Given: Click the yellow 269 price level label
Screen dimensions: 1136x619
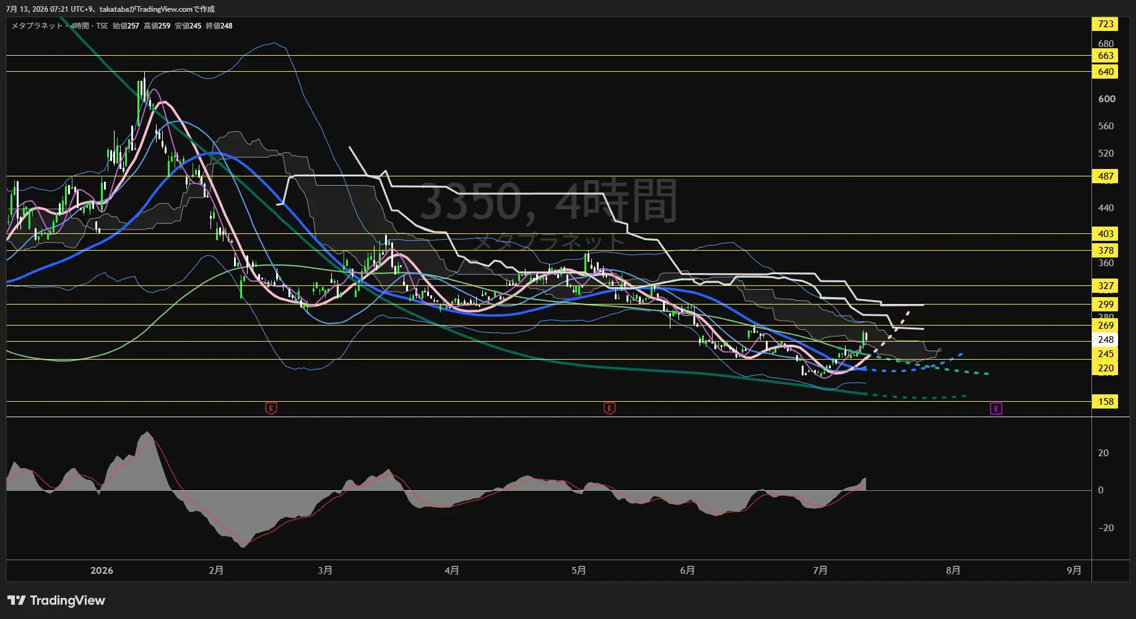Looking at the screenshot, I should (x=1106, y=326).
